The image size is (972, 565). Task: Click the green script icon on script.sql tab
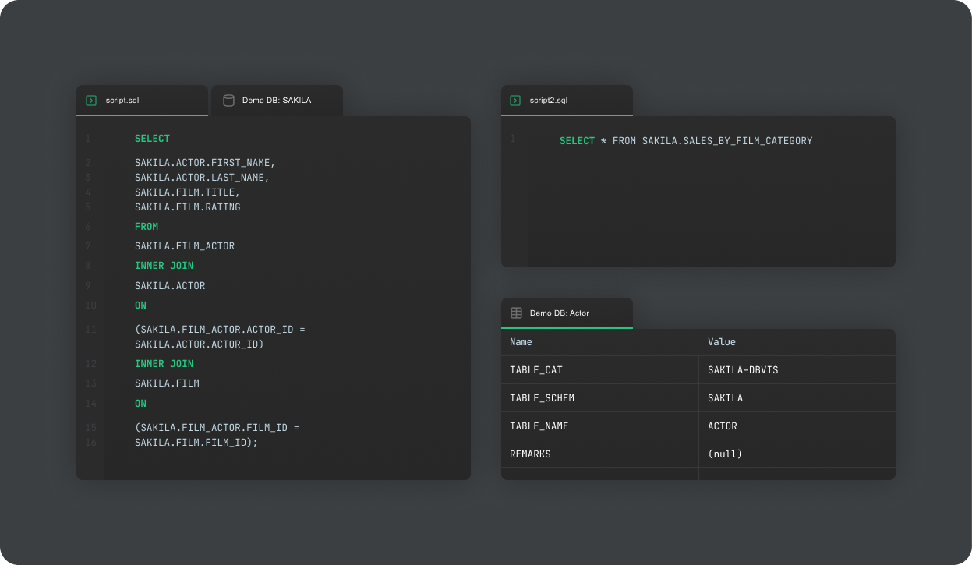click(90, 100)
